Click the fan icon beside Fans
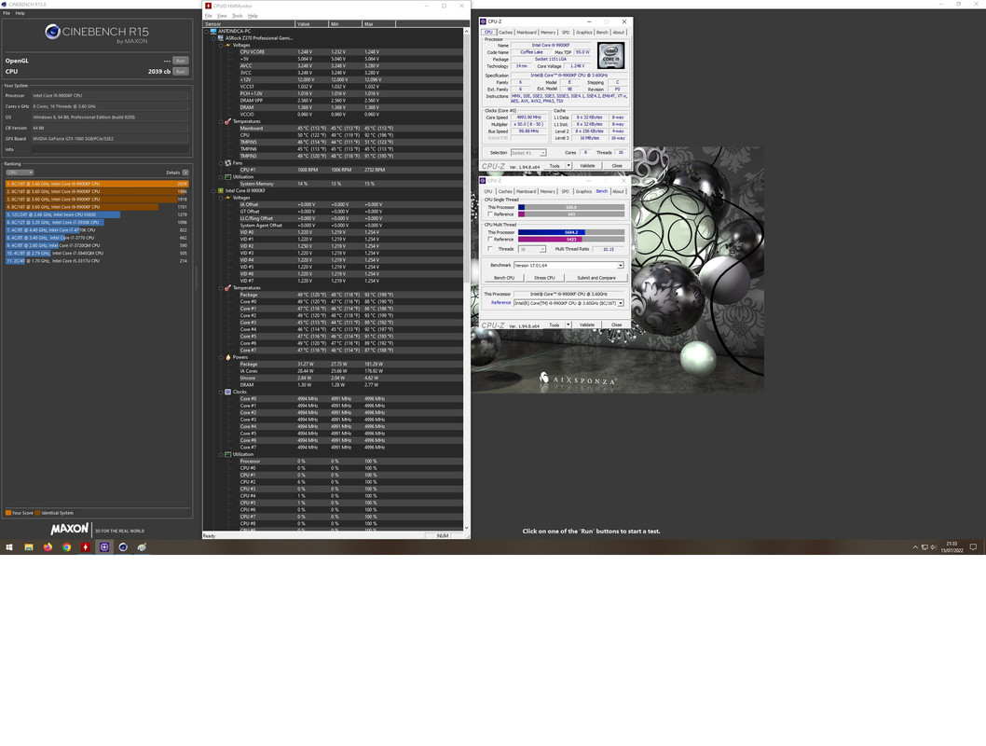 pos(228,163)
